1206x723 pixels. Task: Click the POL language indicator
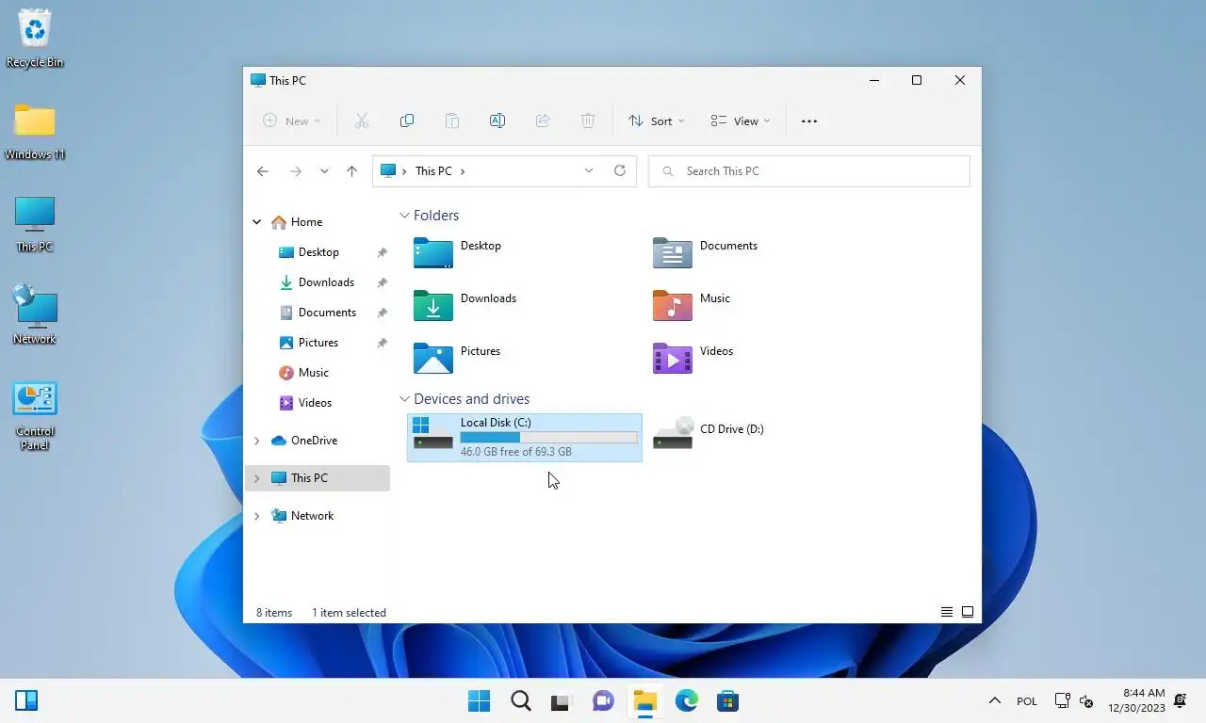[x=1027, y=701]
